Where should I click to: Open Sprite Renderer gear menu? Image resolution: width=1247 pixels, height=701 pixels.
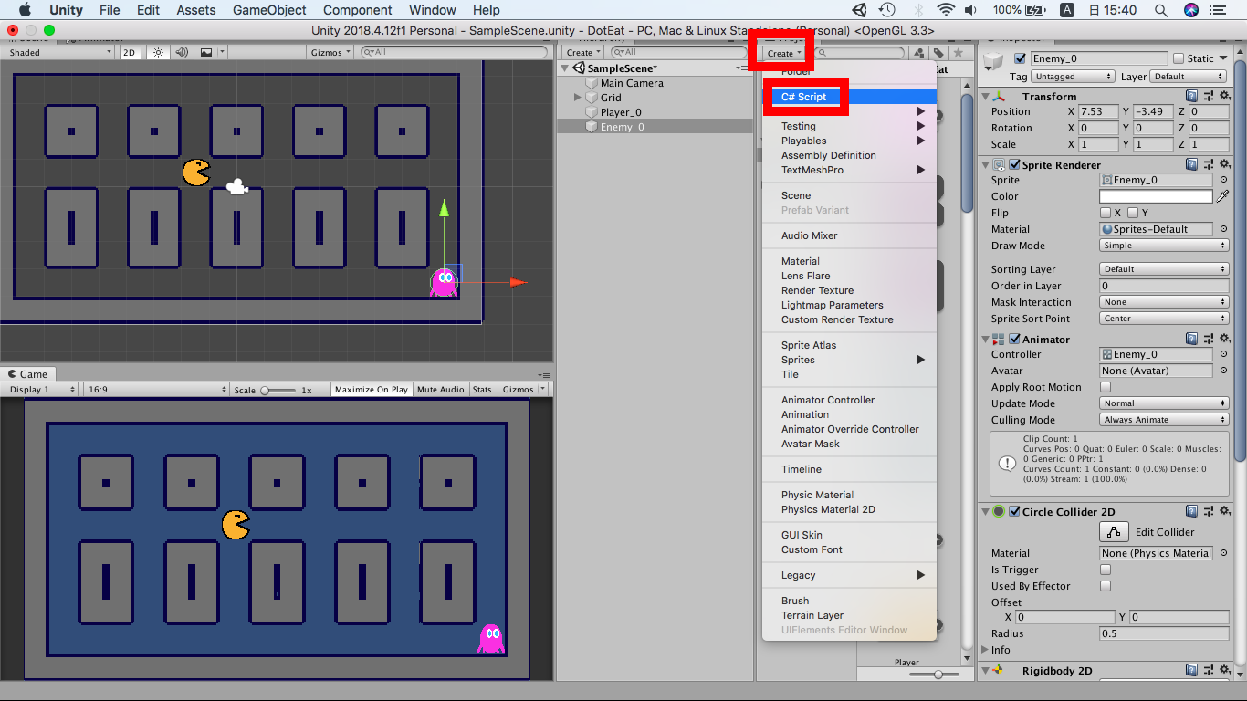1224,164
